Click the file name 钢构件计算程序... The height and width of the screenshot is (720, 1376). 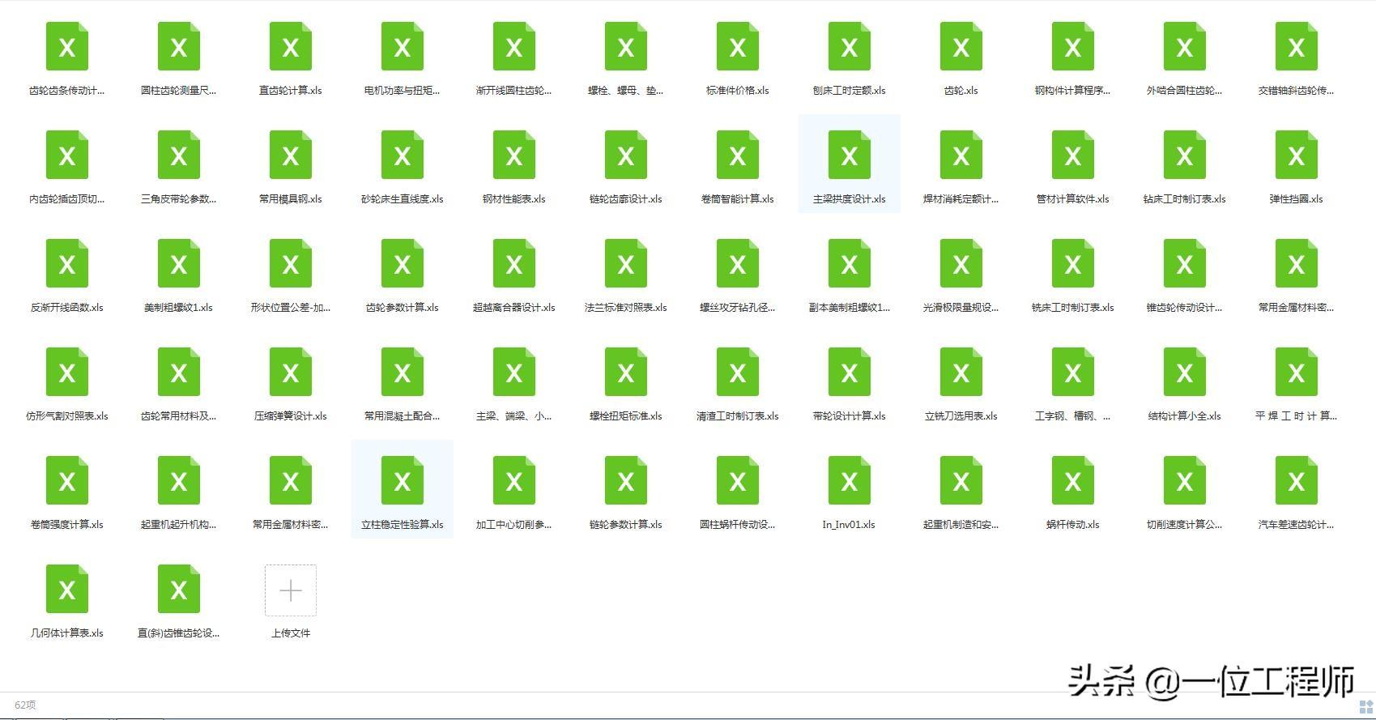tap(1073, 91)
